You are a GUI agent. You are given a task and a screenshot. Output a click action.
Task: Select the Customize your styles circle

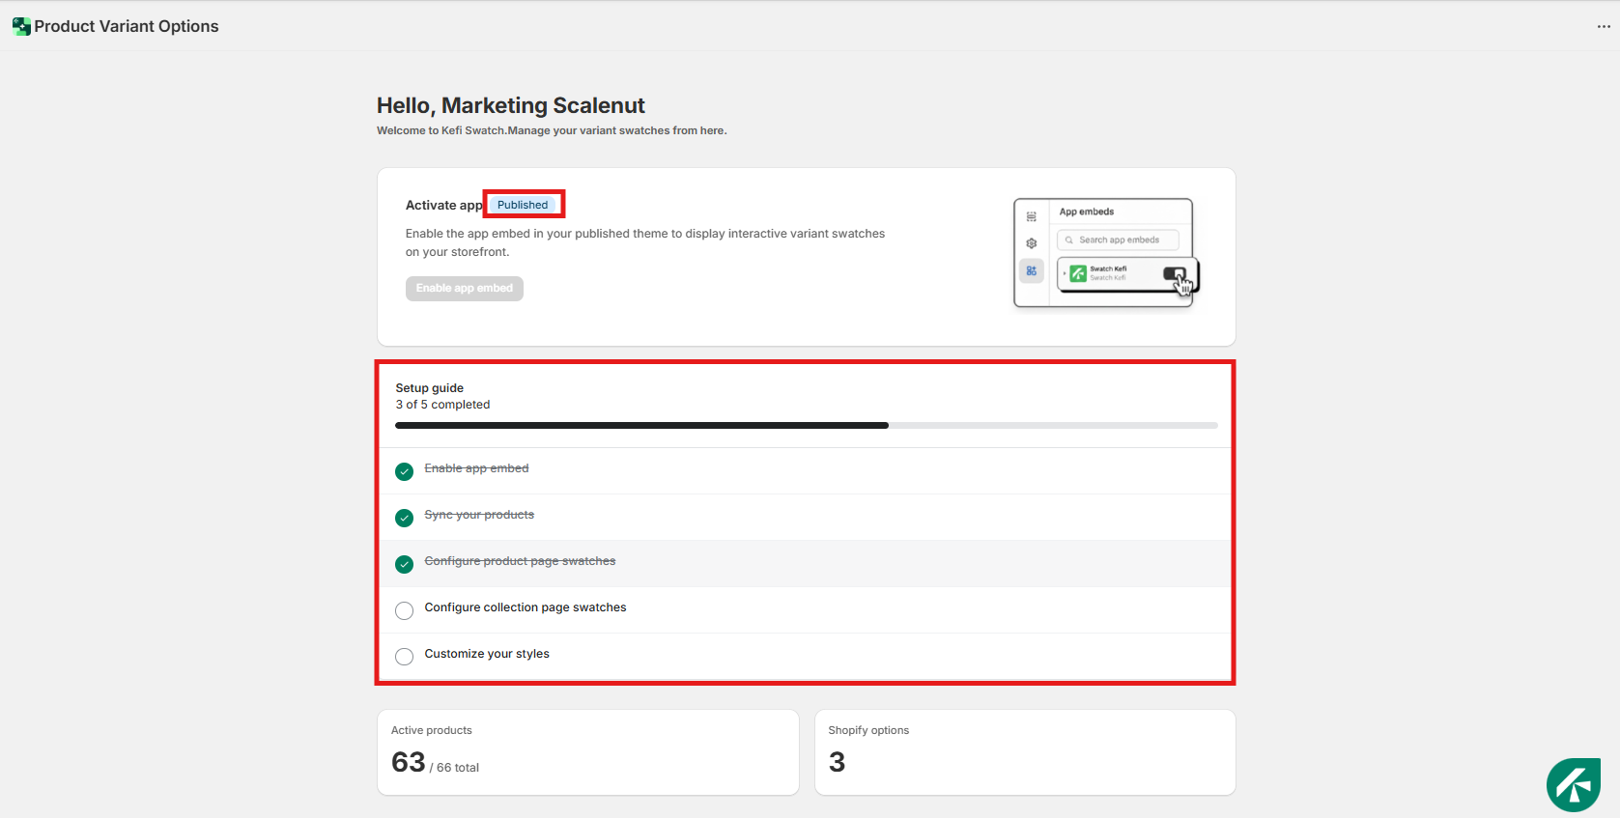405,657
